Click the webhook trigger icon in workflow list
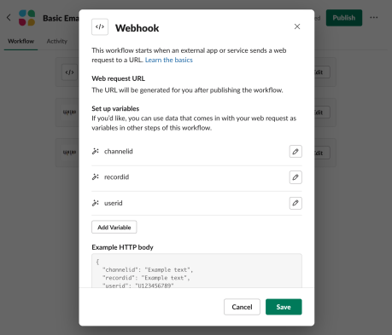The image size is (392, 335). point(69,72)
